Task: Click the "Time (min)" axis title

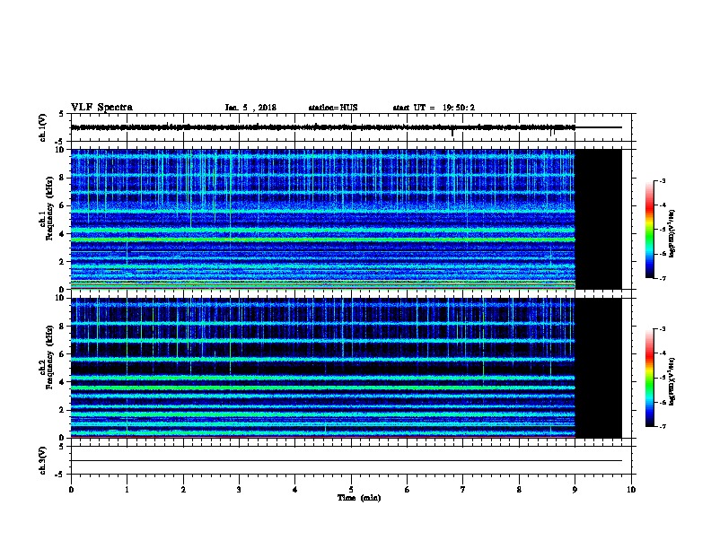Action: (x=359, y=498)
